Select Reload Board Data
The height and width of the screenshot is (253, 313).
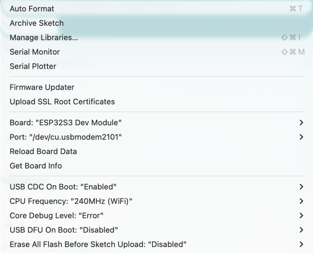point(43,152)
